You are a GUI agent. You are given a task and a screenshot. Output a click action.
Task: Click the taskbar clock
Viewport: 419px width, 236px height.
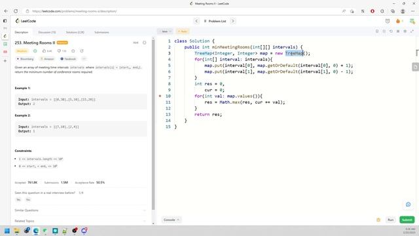coord(410,231)
